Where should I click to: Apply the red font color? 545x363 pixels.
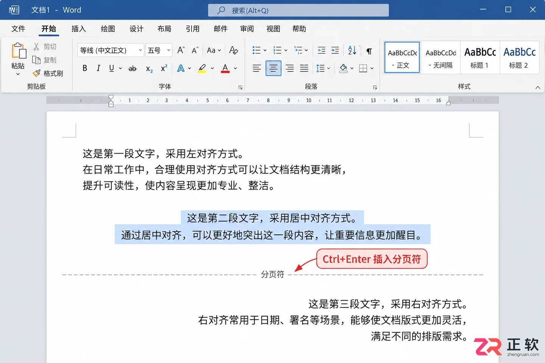(225, 68)
